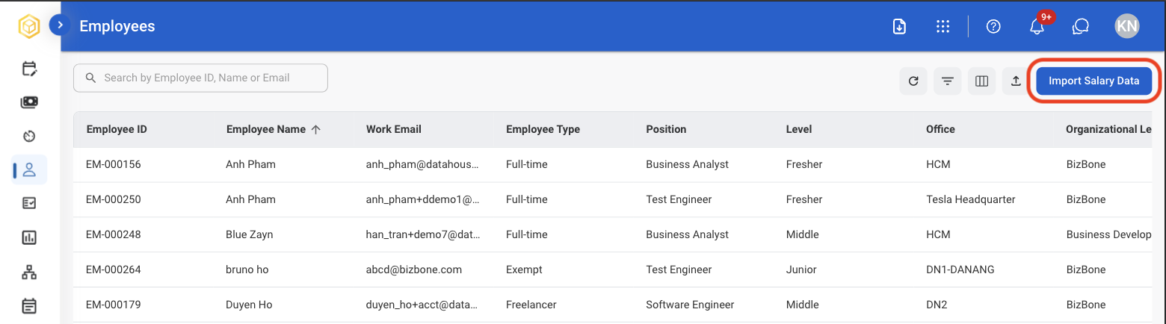The width and height of the screenshot is (1166, 324).
Task: Open the payroll money icon in sidebar
Action: point(29,102)
